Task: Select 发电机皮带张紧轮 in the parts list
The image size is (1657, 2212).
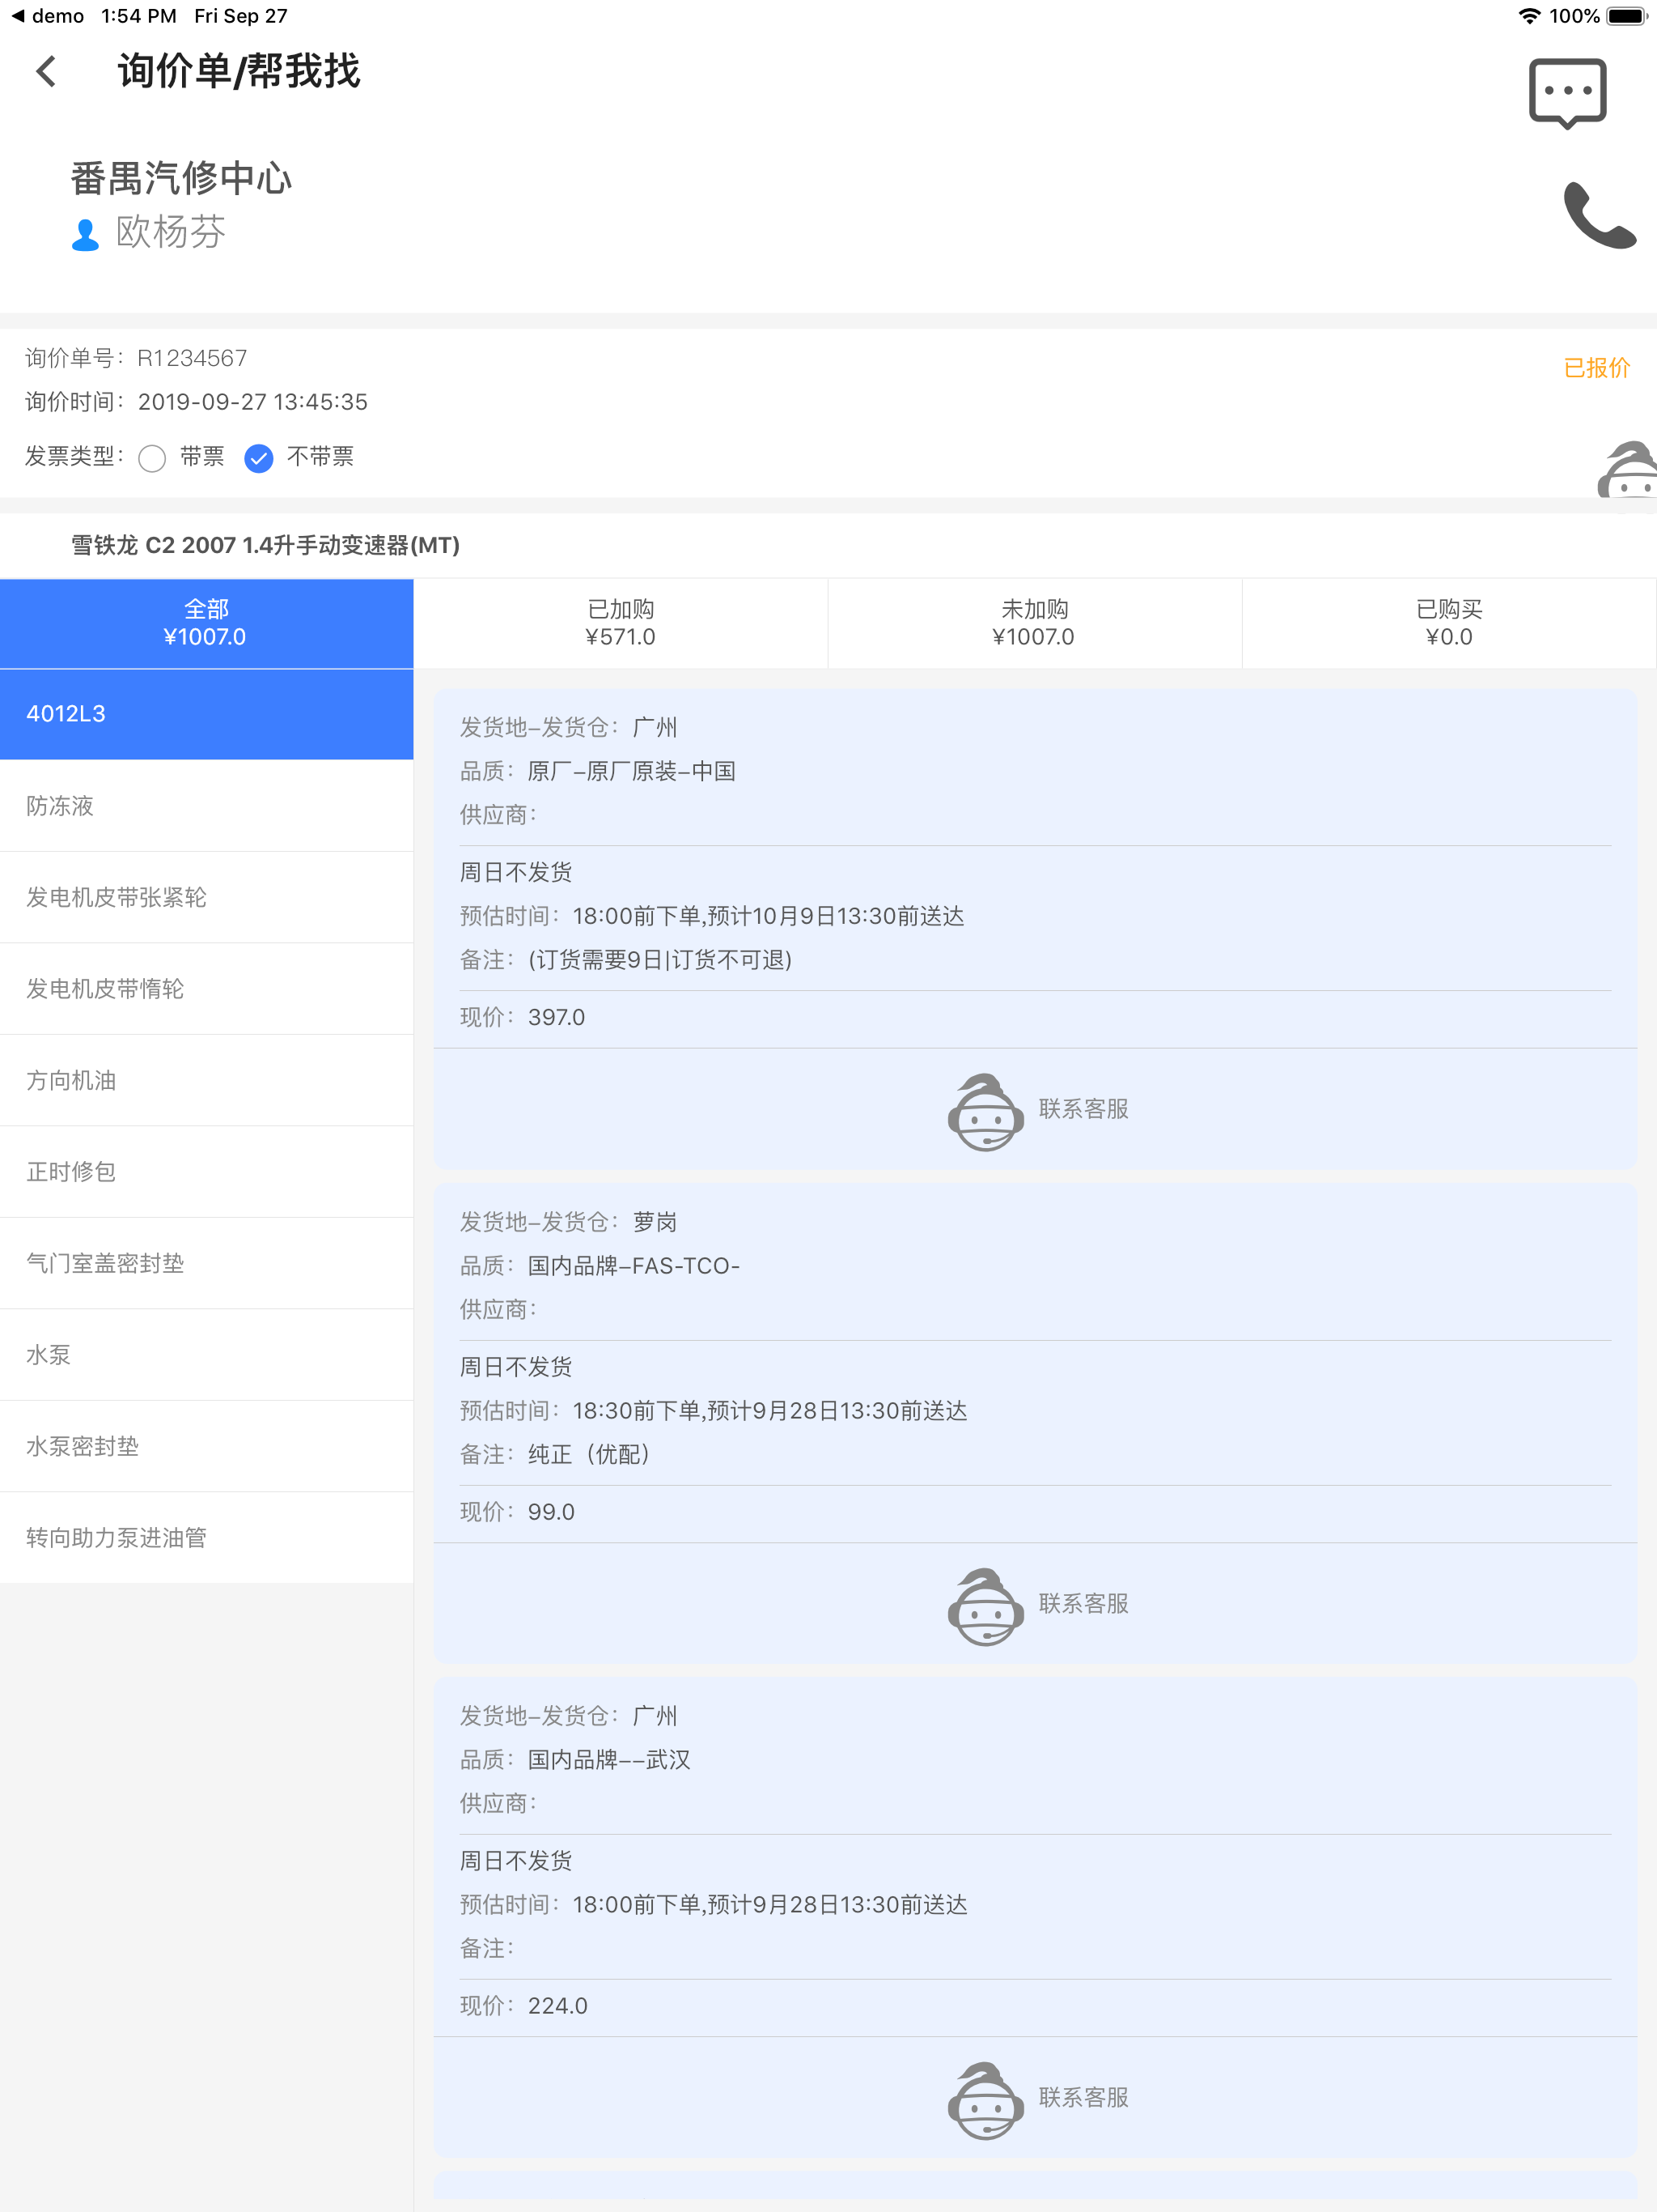Action: (x=207, y=897)
